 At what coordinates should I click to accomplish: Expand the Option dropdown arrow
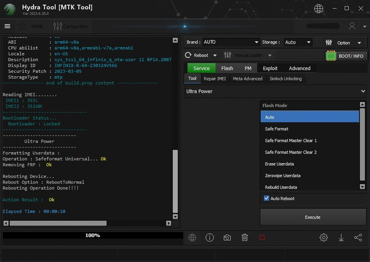pyautogui.click(x=359, y=43)
